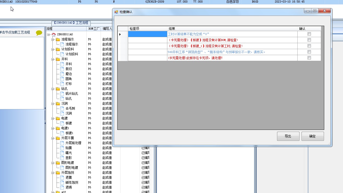This screenshot has width=343, height=193.
Task: Collapse the 钻孔 folder node
Action: [x=53, y=89]
